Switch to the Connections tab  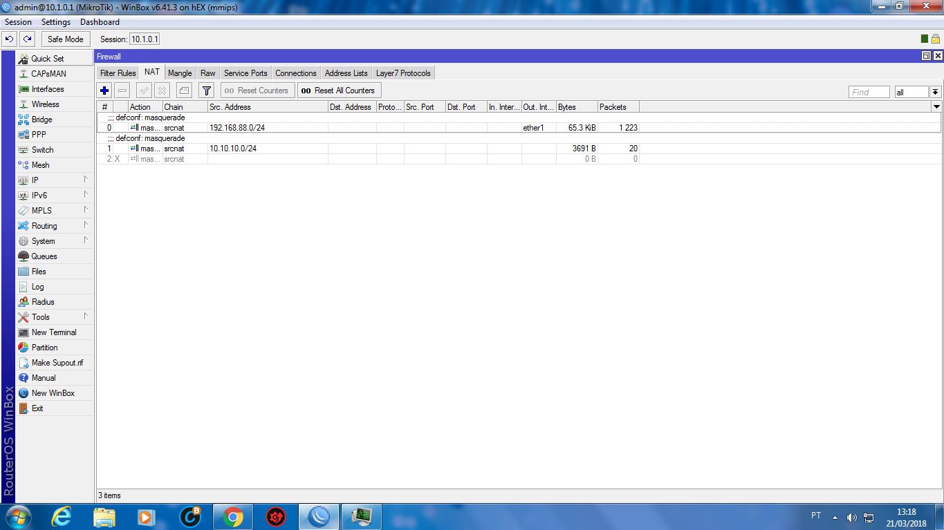[x=296, y=73]
